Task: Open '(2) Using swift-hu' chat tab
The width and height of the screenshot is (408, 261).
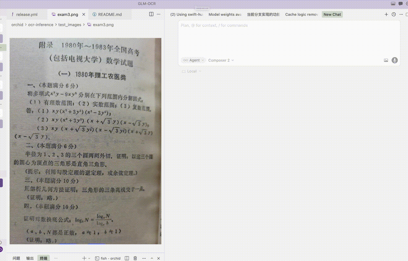Action: [187, 14]
